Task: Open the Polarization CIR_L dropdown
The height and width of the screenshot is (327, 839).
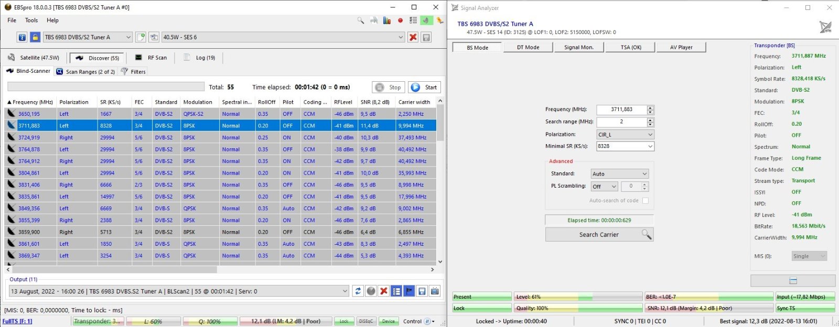Action: click(x=625, y=135)
